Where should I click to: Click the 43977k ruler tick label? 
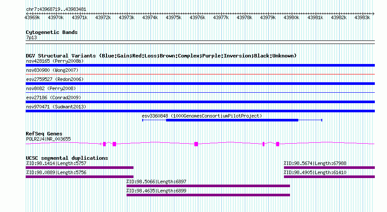pos(221,17)
